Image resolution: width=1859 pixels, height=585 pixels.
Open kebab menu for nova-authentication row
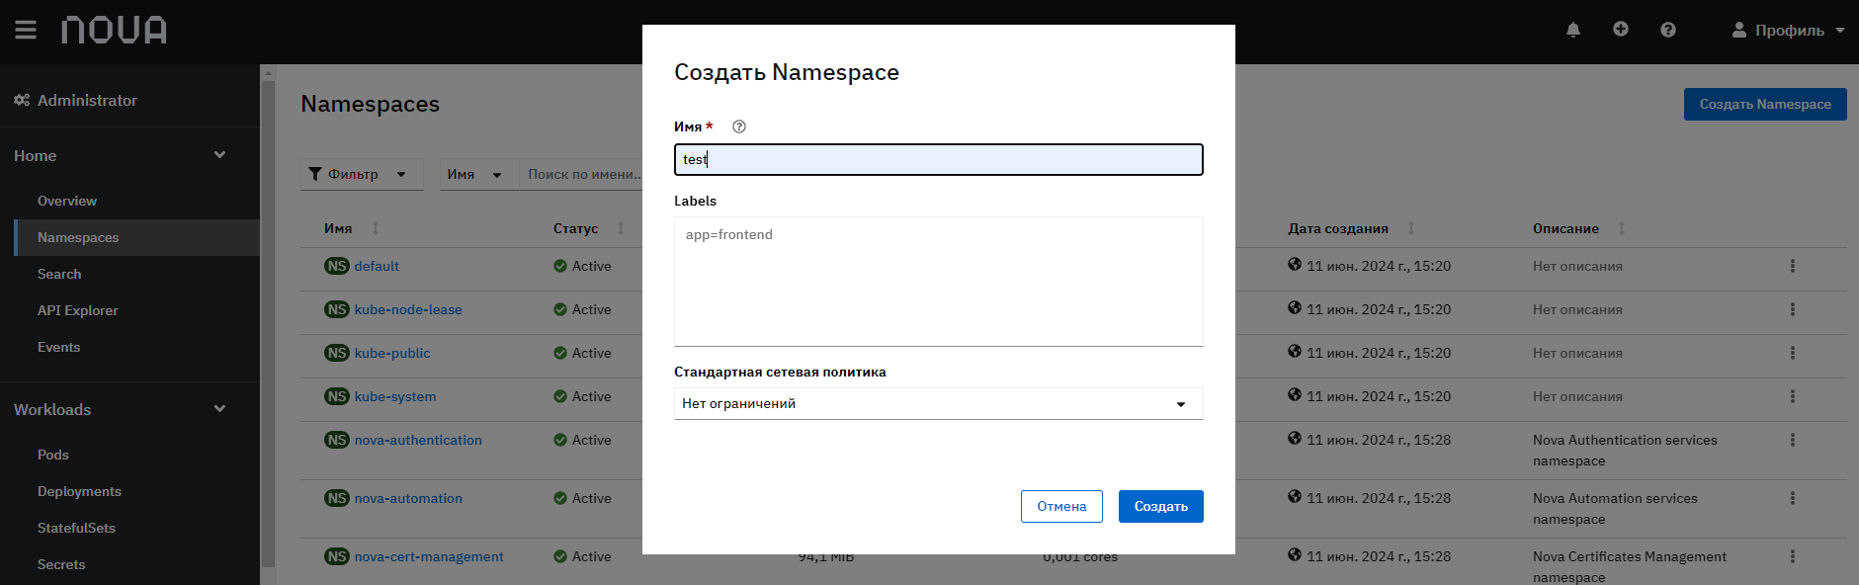(x=1792, y=440)
